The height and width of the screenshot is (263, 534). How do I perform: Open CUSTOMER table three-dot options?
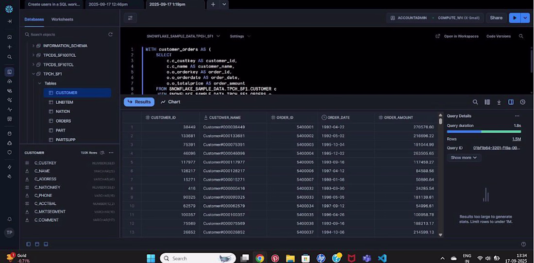coord(111,153)
